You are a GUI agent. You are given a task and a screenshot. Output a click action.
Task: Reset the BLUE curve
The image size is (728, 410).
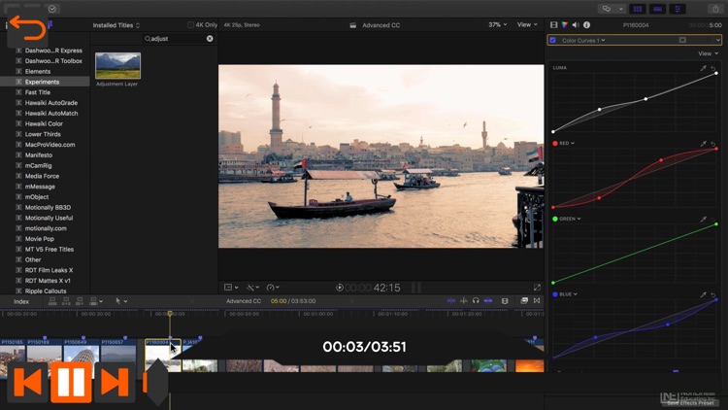click(x=713, y=294)
